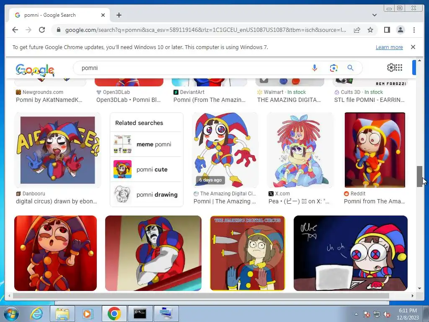Search by image with Google Lens

[x=333, y=68]
